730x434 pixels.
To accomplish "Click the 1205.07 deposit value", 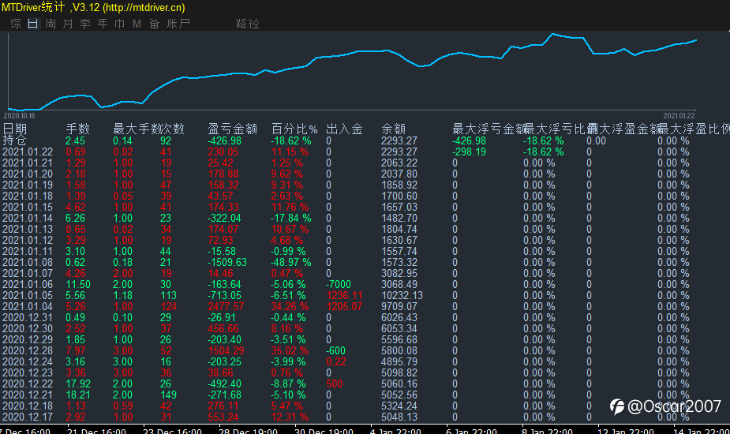I will pyautogui.click(x=345, y=306).
